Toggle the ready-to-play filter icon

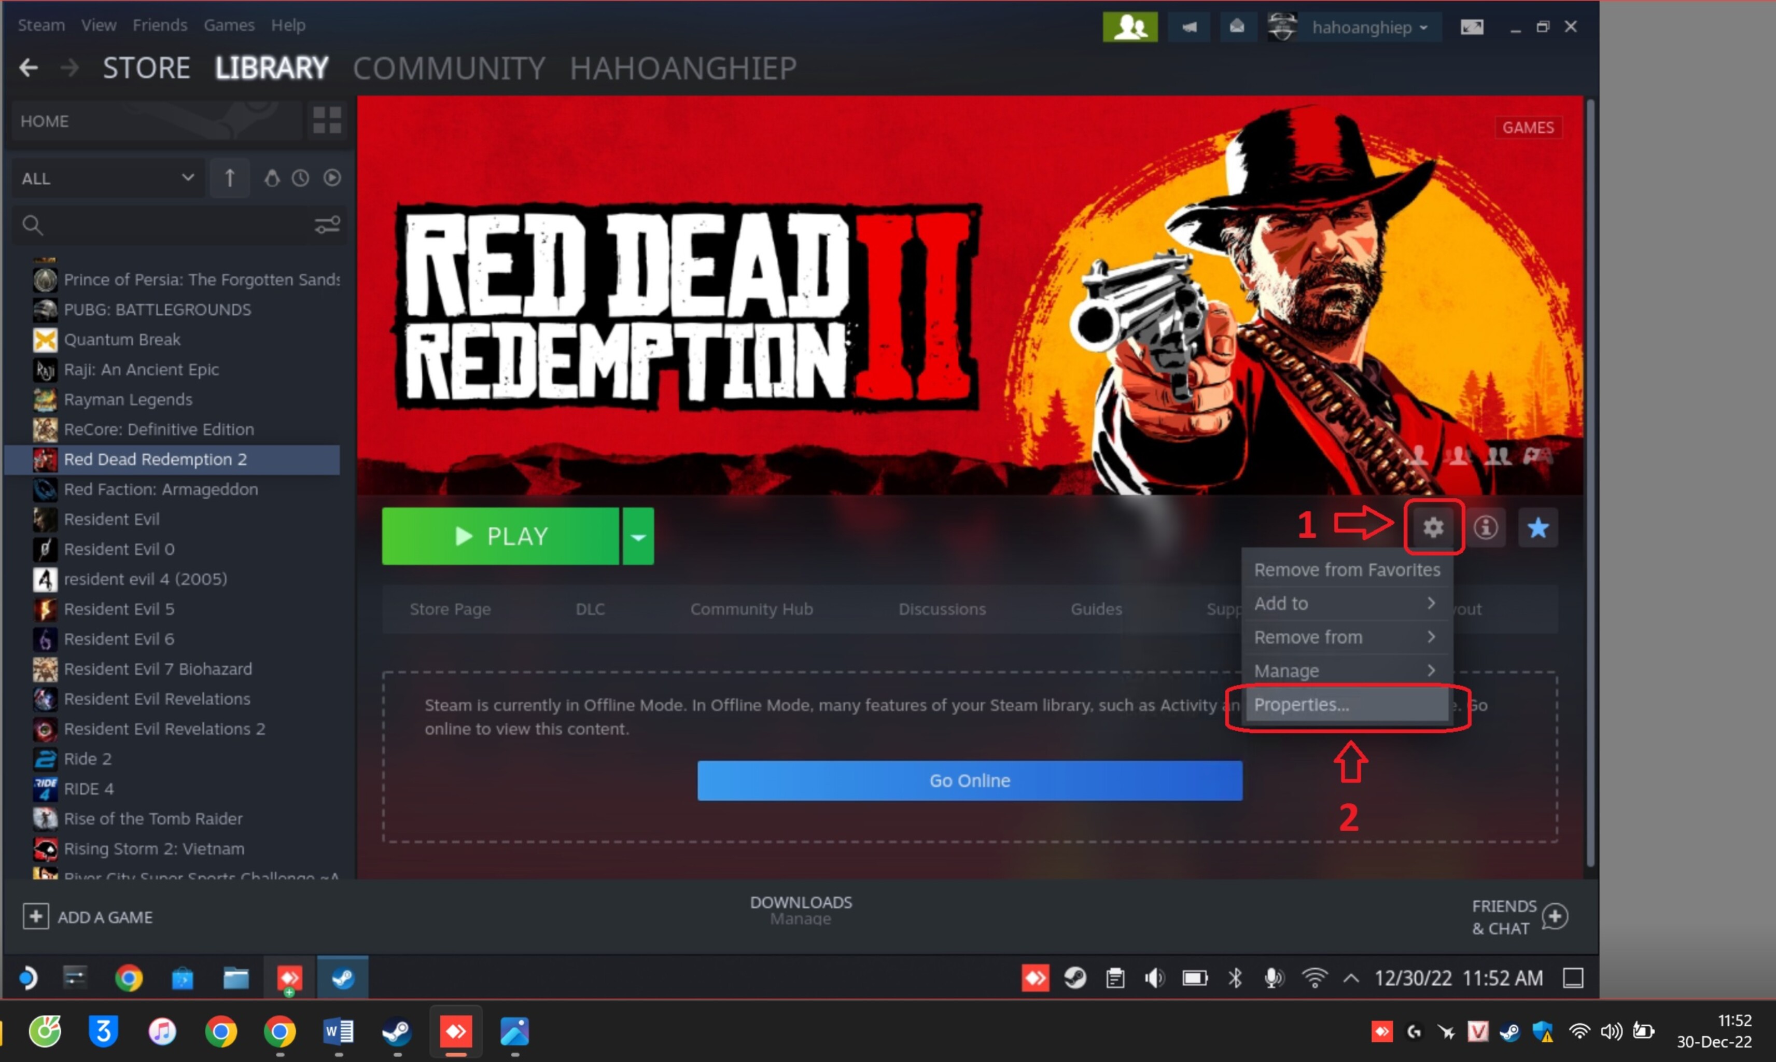coord(332,178)
